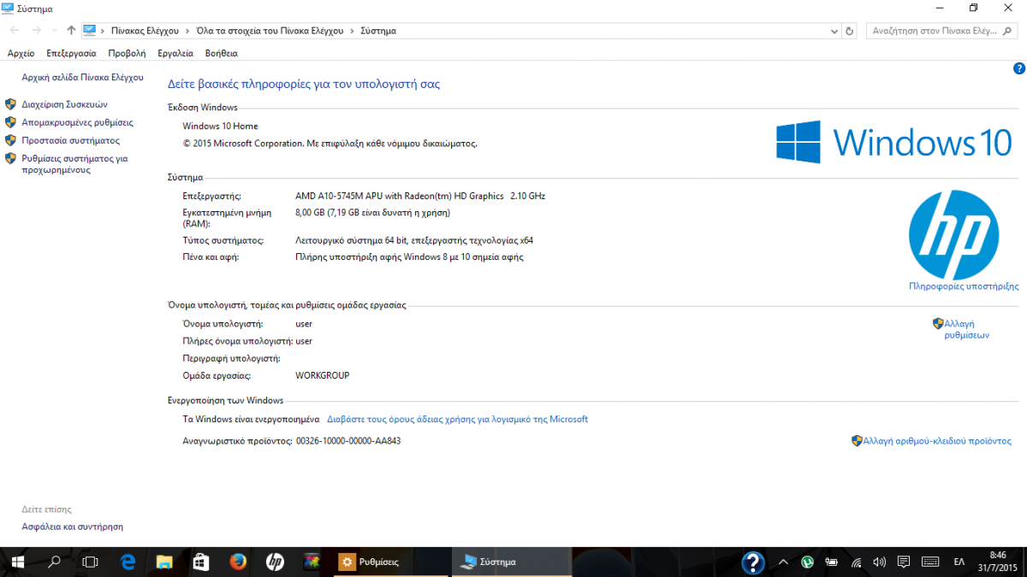The width and height of the screenshot is (1027, 577).
Task: Read the Microsoft software license terms link
Action: (457, 419)
